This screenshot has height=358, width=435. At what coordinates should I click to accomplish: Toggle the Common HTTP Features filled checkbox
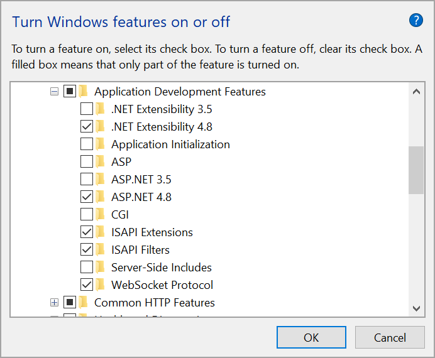tap(70, 302)
